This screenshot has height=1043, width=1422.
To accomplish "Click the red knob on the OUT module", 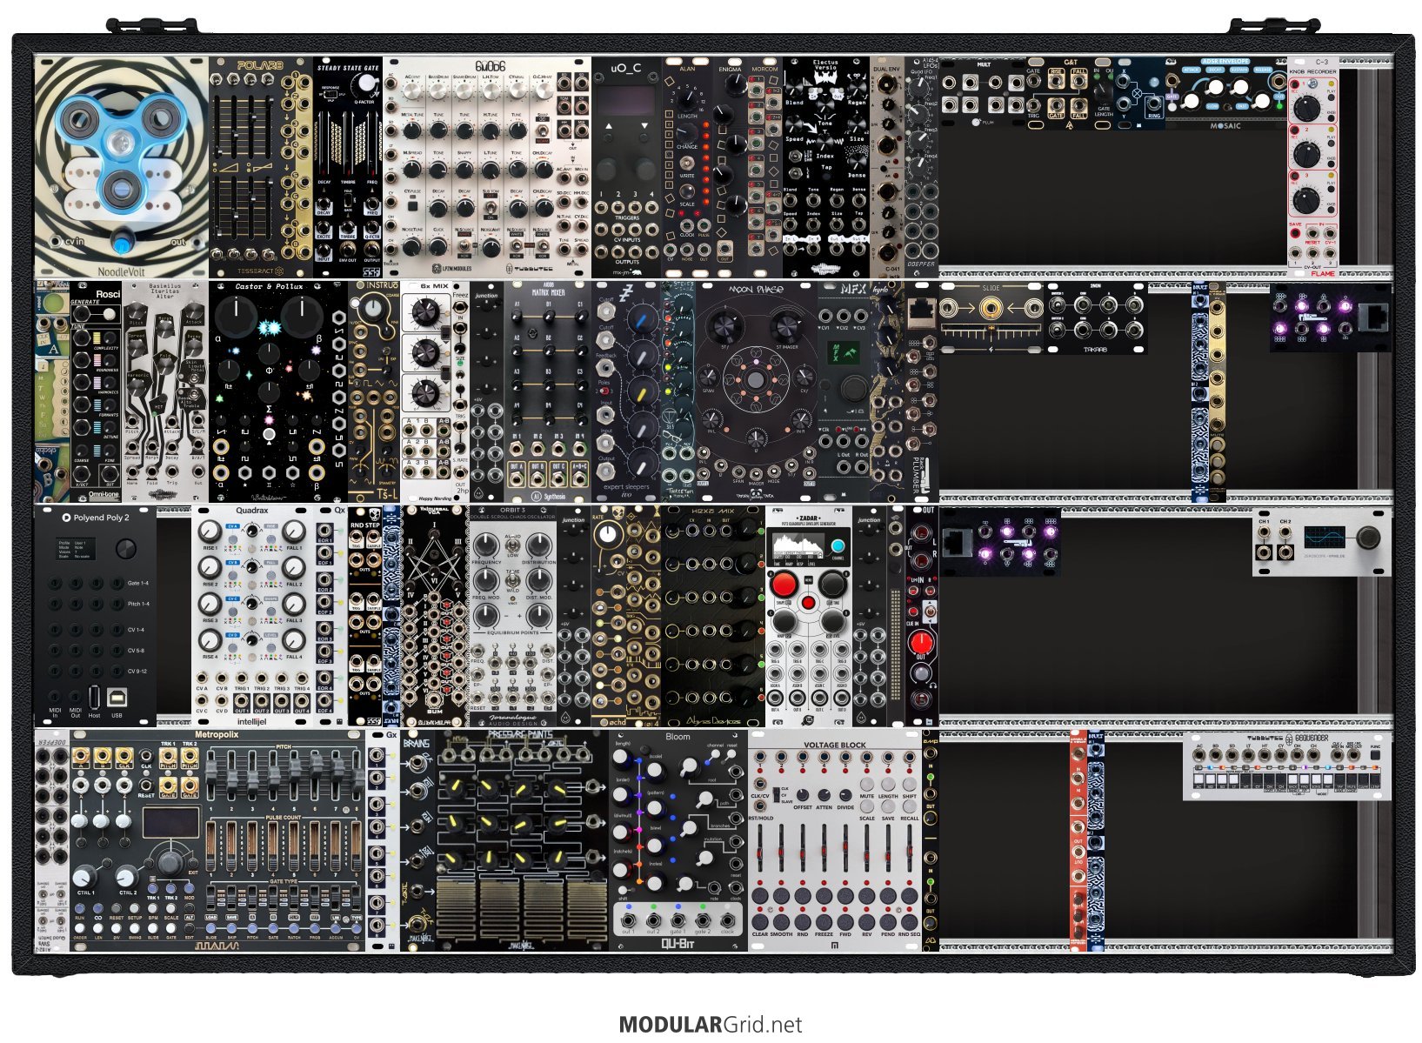I will [921, 642].
